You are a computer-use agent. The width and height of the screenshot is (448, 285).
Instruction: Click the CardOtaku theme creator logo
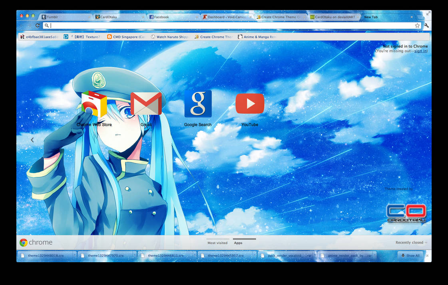(x=406, y=213)
